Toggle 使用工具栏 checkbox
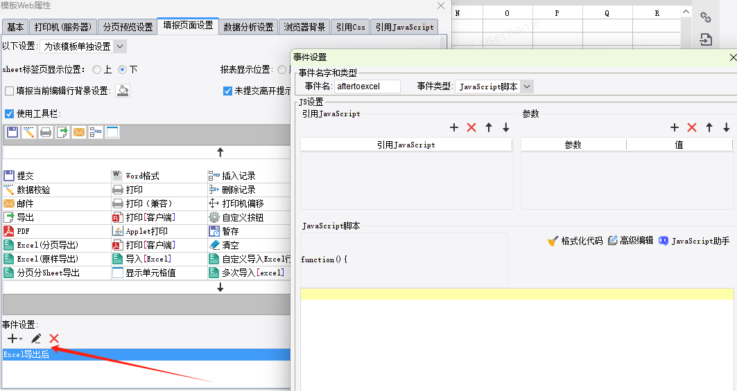Image resolution: width=737 pixels, height=391 pixels. coord(10,113)
